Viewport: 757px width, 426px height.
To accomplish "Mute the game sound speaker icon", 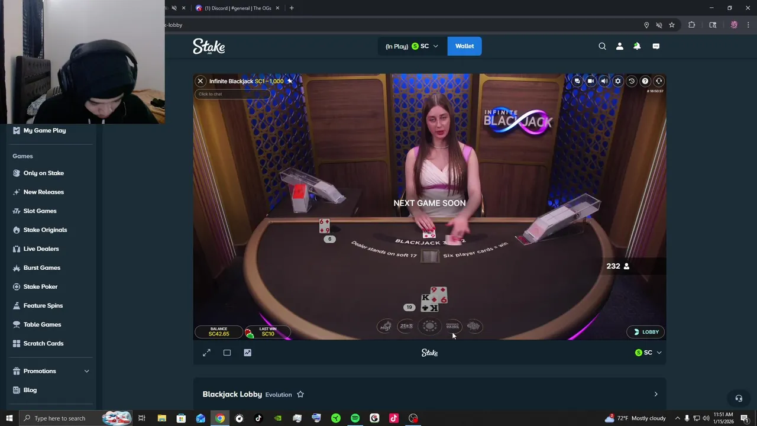I will point(604,81).
